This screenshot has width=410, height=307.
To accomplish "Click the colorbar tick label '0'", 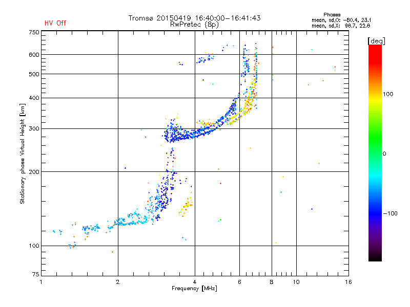I will (384, 154).
